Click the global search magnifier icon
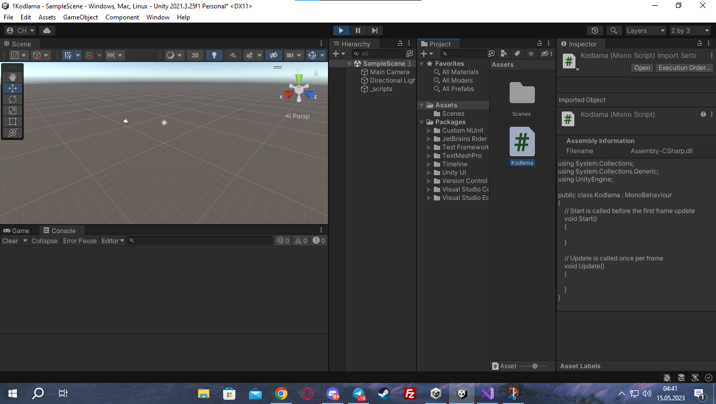 [x=614, y=31]
